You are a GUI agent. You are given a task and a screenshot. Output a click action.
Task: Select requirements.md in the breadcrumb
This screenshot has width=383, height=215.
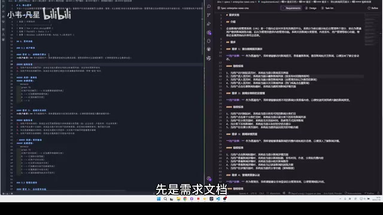click(269, 2)
